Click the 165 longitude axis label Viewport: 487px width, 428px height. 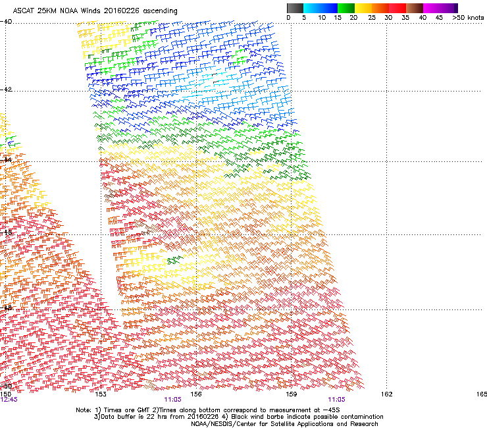[x=482, y=394]
